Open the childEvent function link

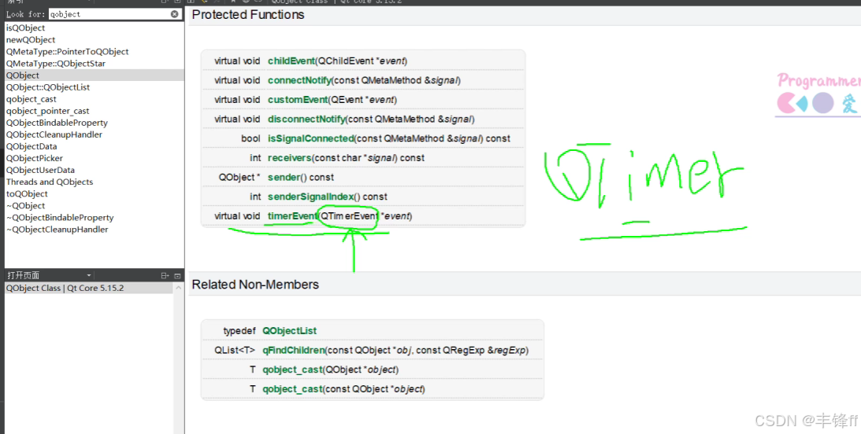(291, 61)
